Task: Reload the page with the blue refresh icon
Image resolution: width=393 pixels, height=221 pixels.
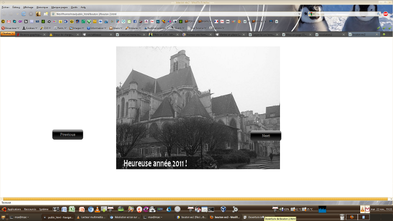Action: tap(24, 14)
